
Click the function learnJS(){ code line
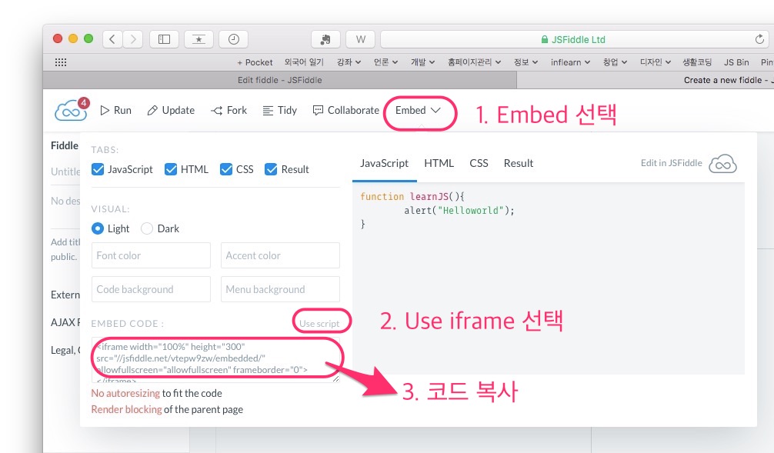[x=412, y=196]
